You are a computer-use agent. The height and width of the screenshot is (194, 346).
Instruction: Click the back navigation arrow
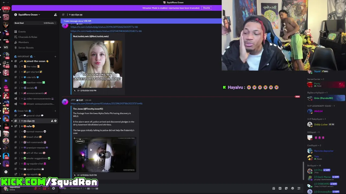click(4, 2)
